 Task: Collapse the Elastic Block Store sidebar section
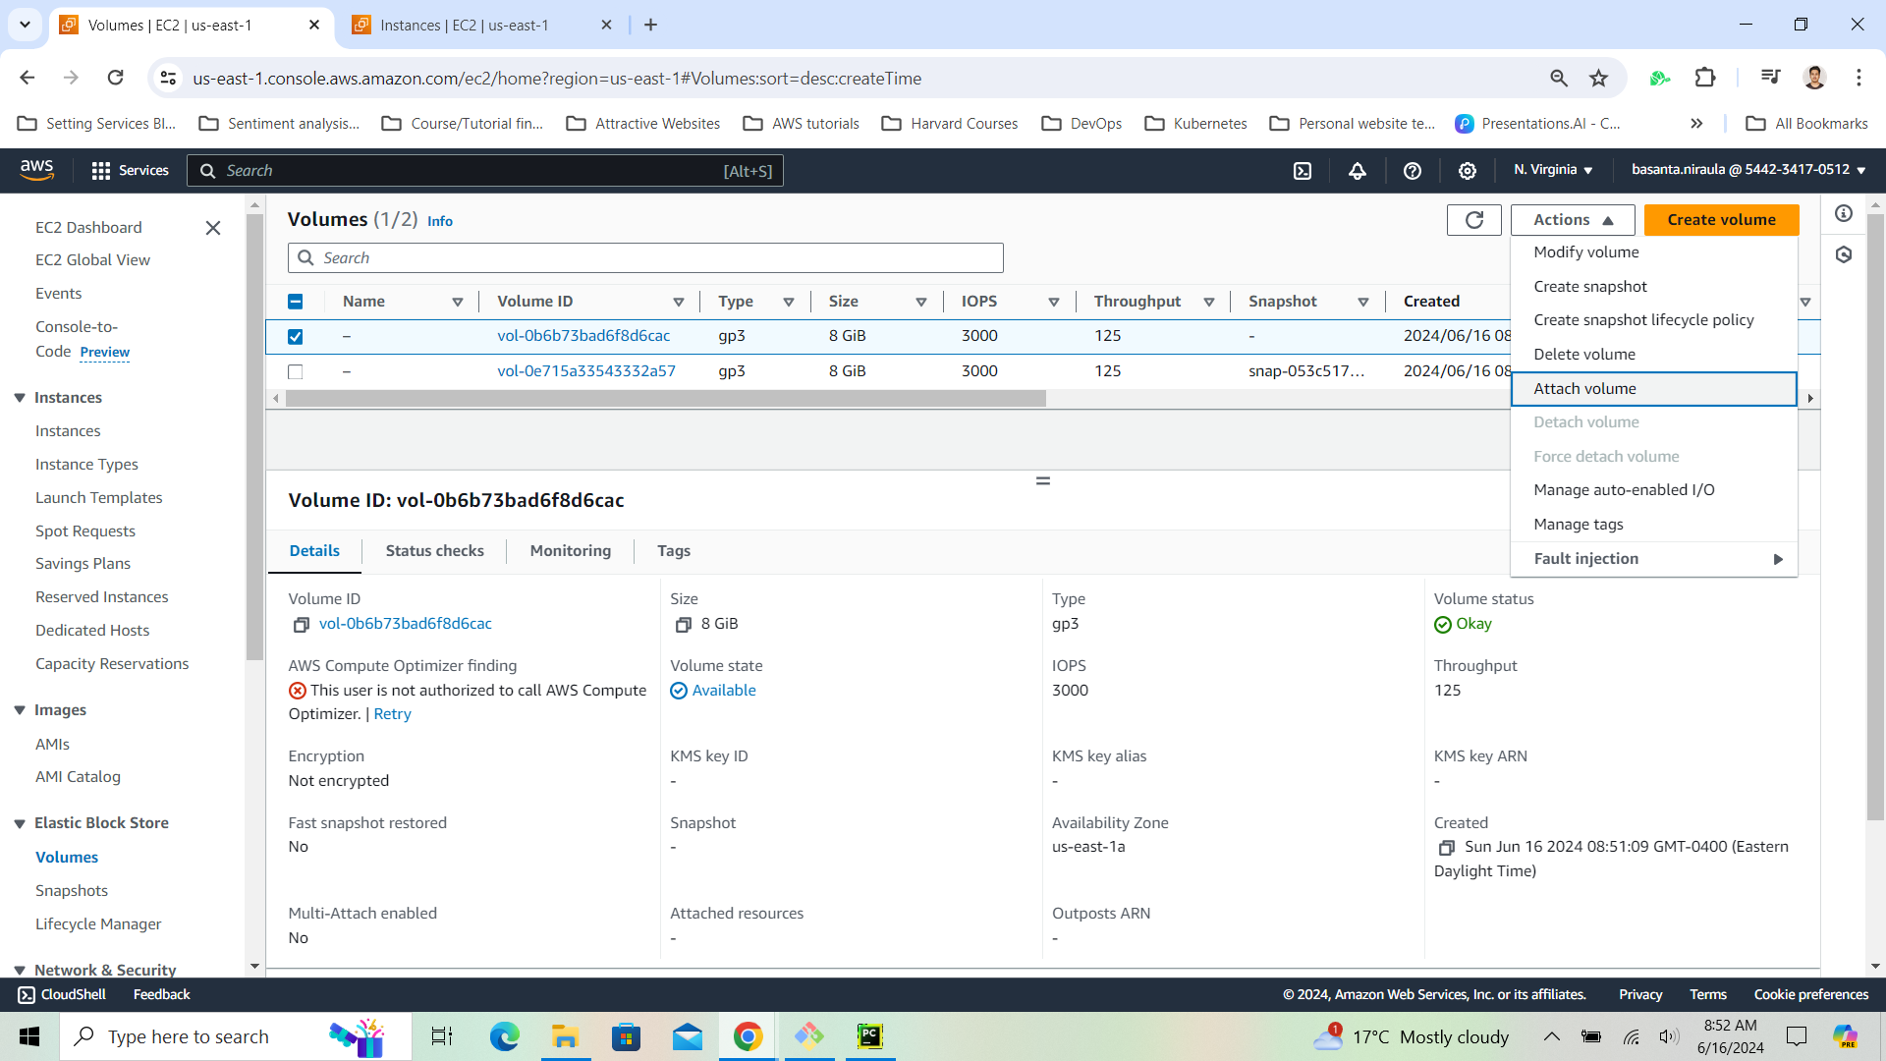20,823
